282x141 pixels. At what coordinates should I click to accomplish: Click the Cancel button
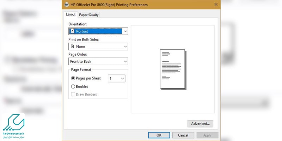coord(183,135)
